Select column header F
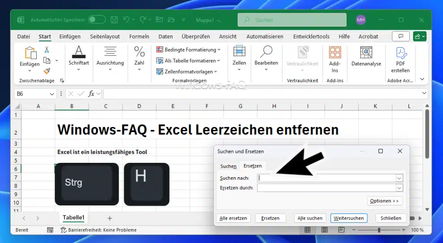The width and height of the screenshot is (443, 243). pyautogui.click(x=206, y=107)
